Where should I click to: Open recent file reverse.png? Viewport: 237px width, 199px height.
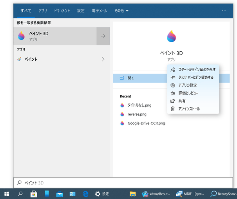pyautogui.click(x=137, y=114)
